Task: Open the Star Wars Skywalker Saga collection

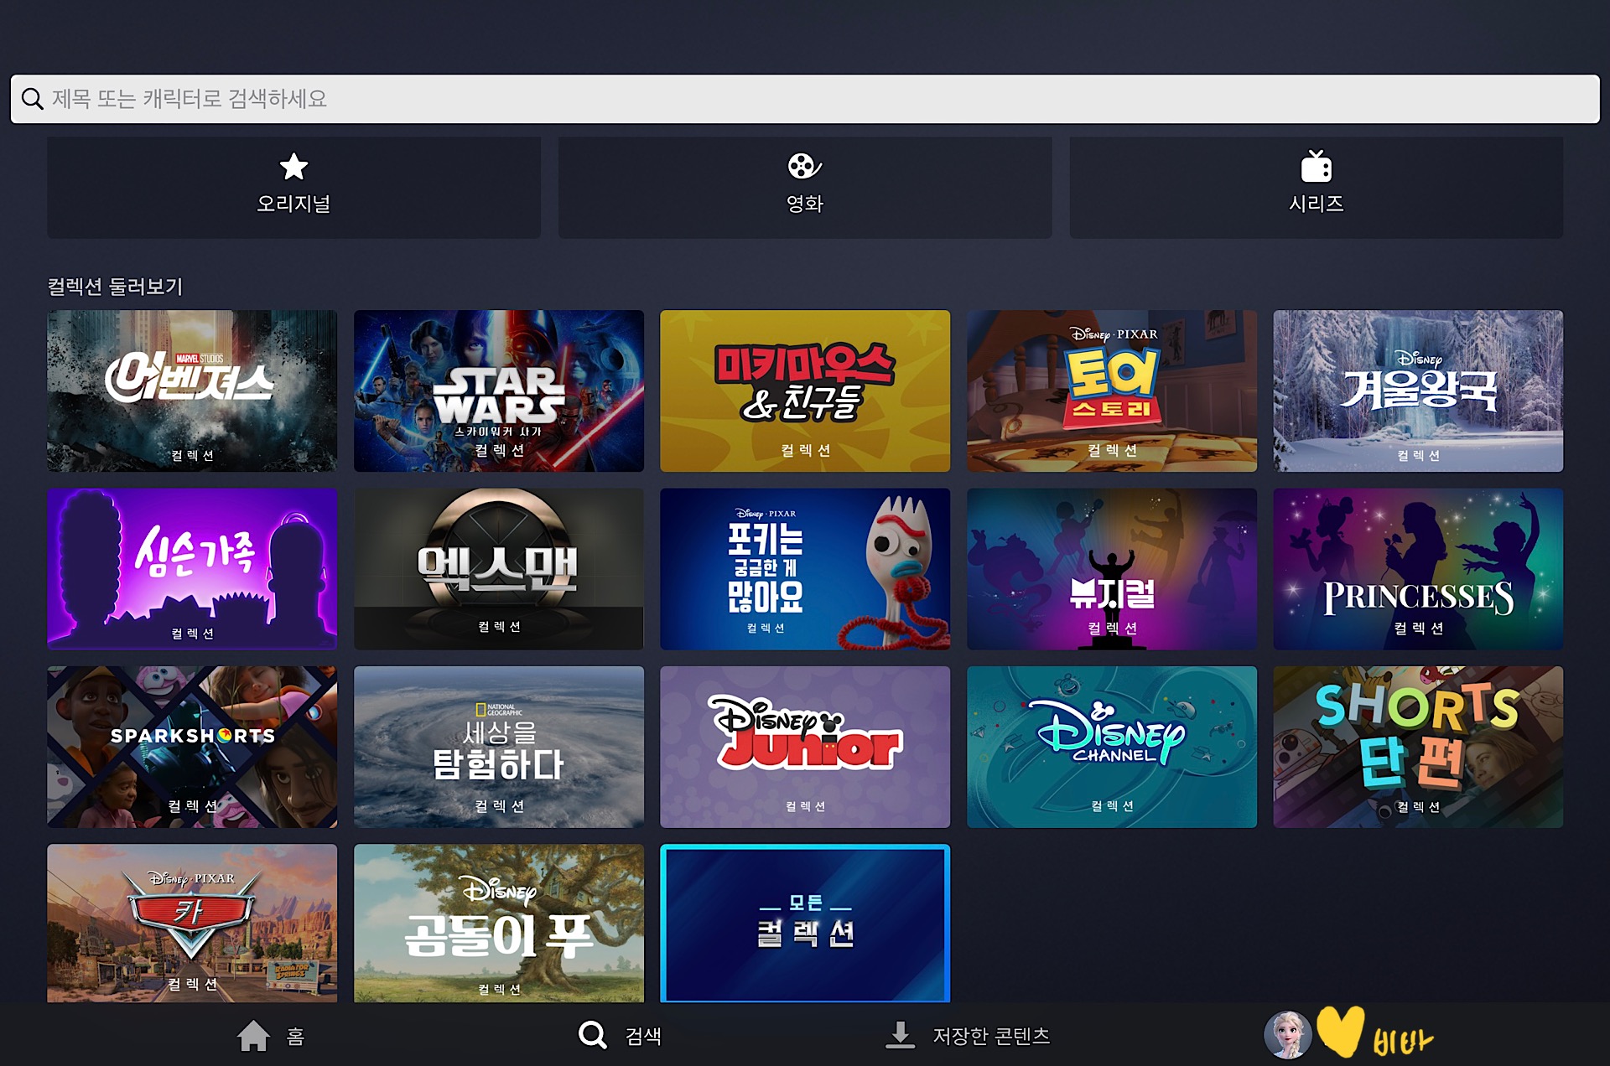Action: pos(499,391)
